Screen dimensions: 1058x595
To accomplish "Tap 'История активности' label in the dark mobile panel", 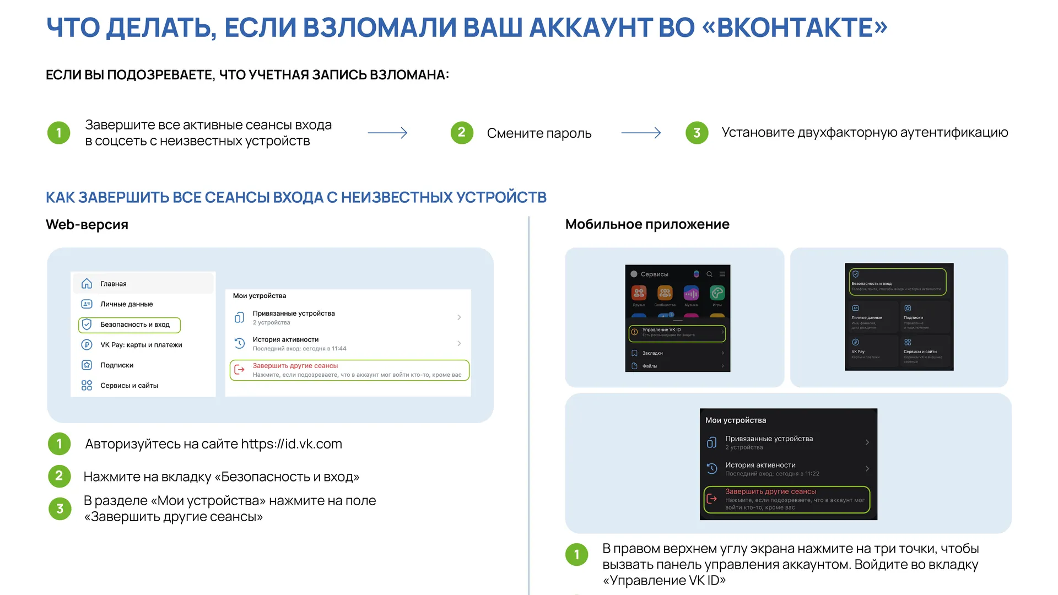I will pos(760,465).
